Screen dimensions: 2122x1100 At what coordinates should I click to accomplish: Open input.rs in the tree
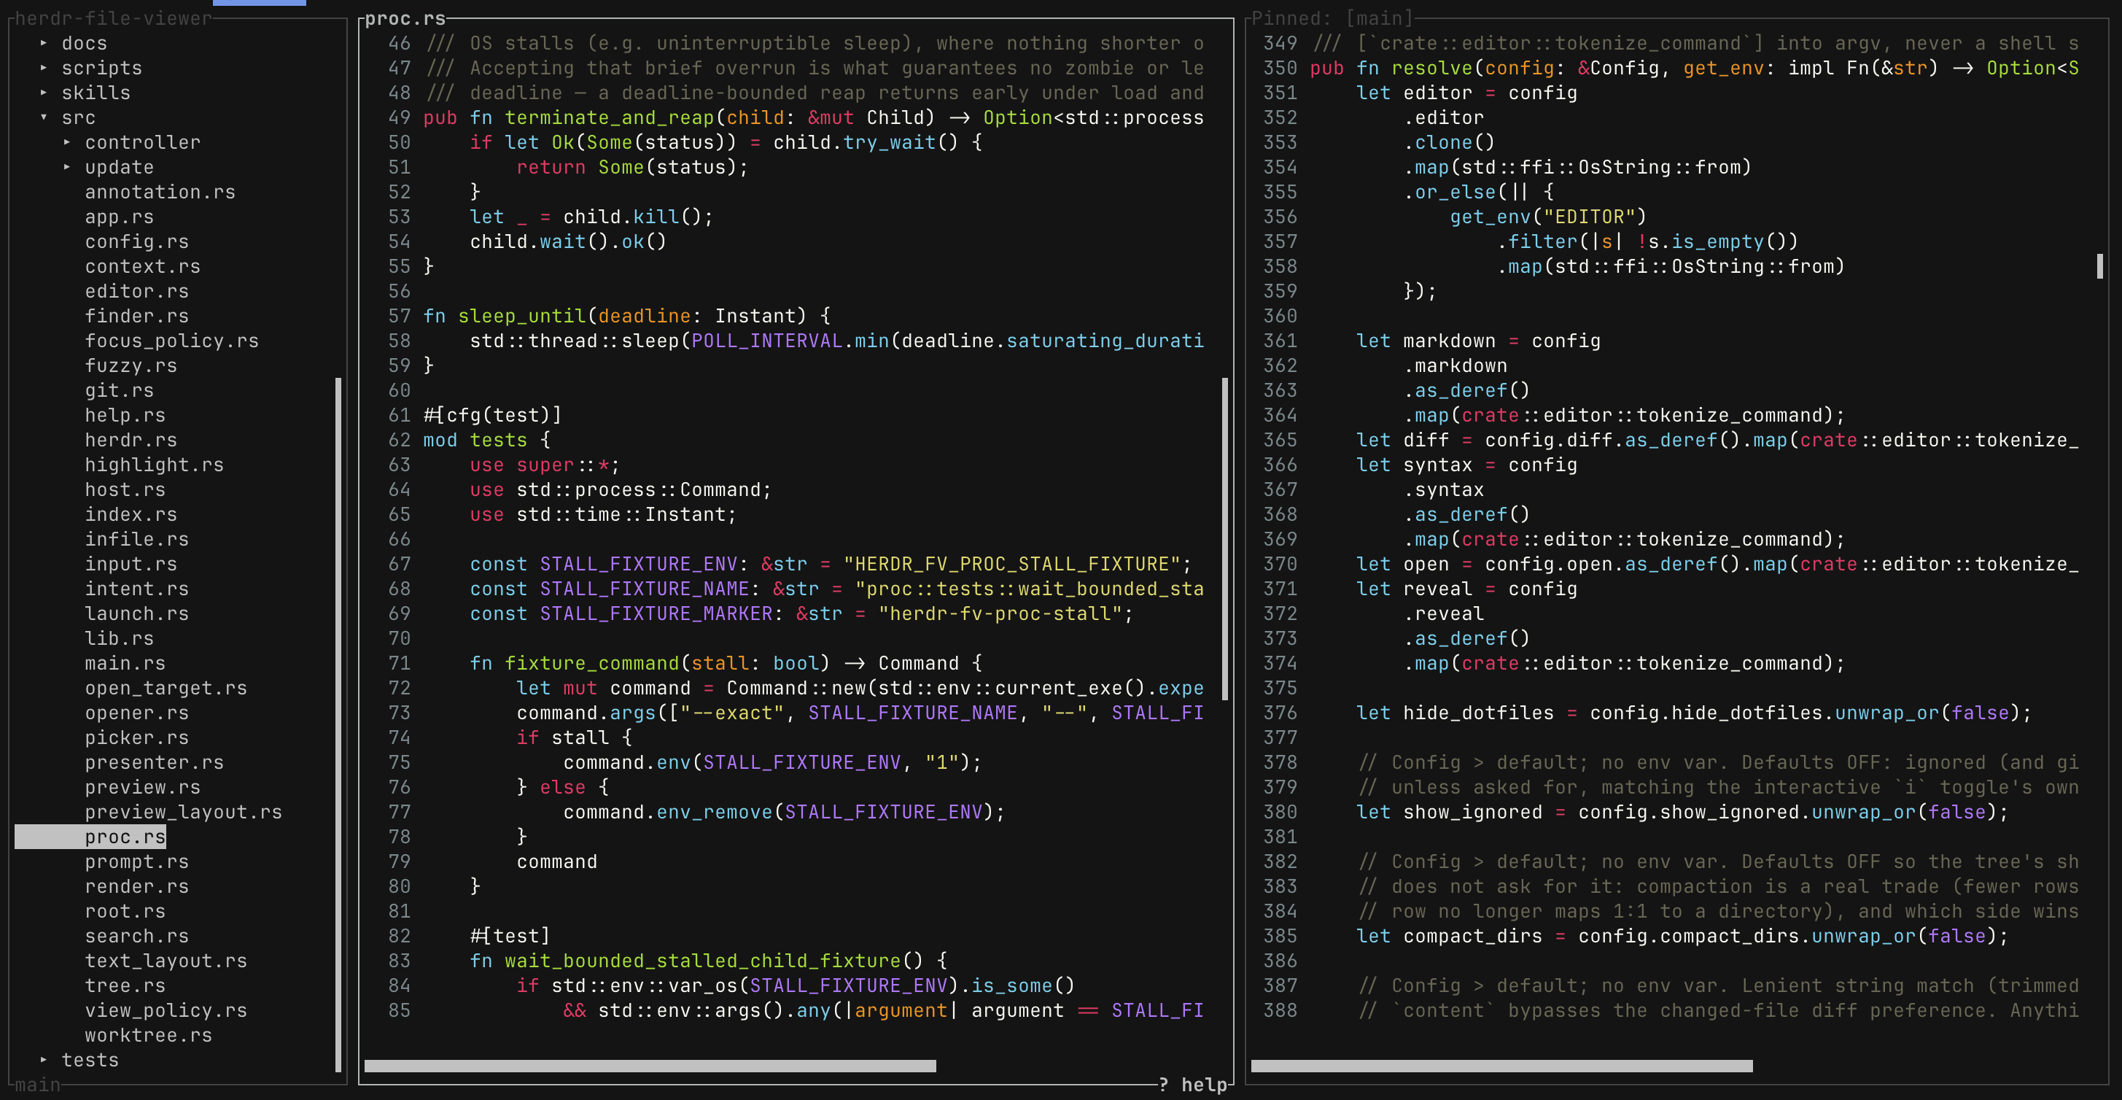pyautogui.click(x=131, y=564)
